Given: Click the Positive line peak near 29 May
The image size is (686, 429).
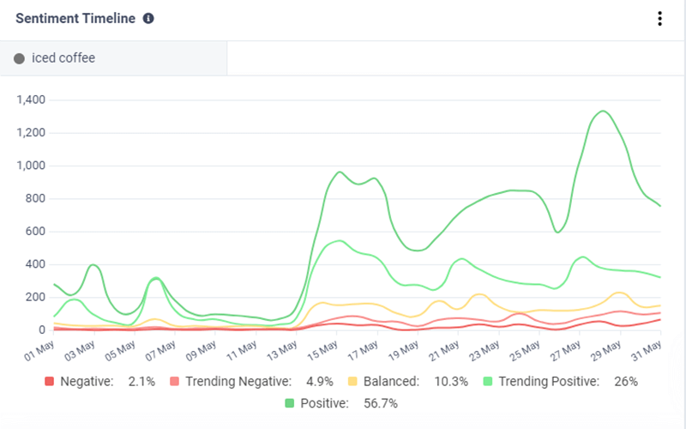Looking at the screenshot, I should pos(603,111).
